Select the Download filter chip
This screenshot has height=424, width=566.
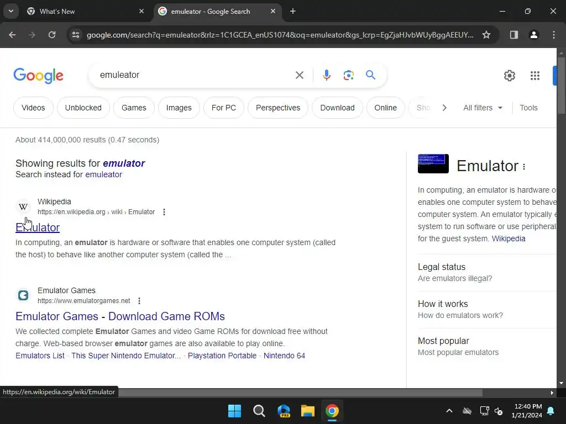tap(338, 108)
